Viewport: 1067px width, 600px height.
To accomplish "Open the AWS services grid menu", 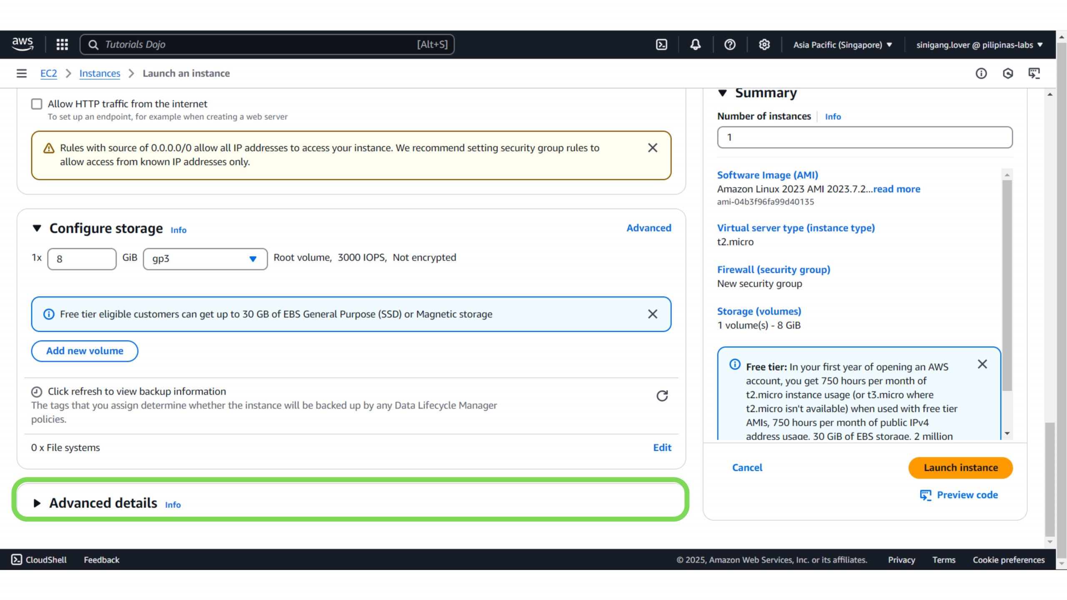I will tap(62, 45).
